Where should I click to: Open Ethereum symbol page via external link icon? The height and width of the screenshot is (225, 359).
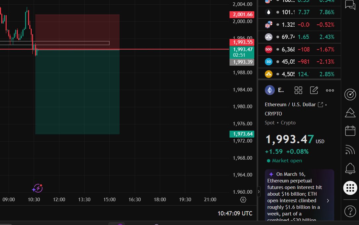[x=321, y=105]
